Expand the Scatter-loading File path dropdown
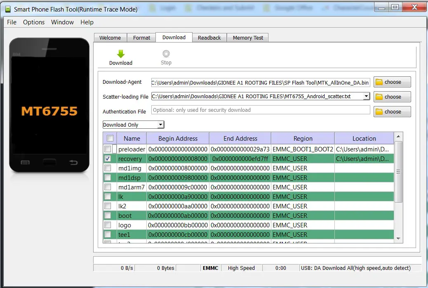The image size is (428, 288). point(366,96)
